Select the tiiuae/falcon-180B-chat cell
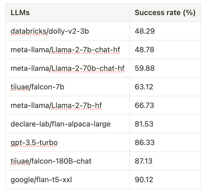This screenshot has height=192, width=204. point(51,161)
